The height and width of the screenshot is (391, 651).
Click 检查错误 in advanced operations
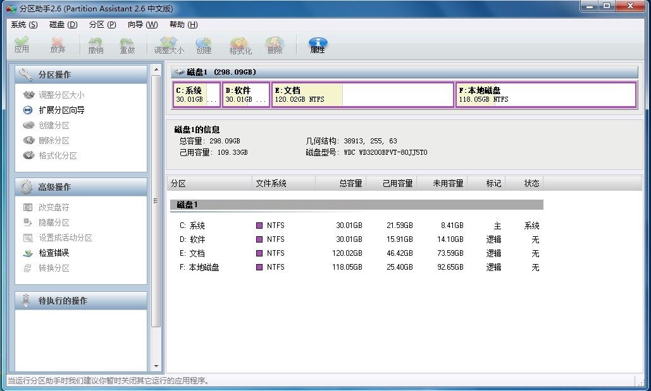pyautogui.click(x=54, y=253)
